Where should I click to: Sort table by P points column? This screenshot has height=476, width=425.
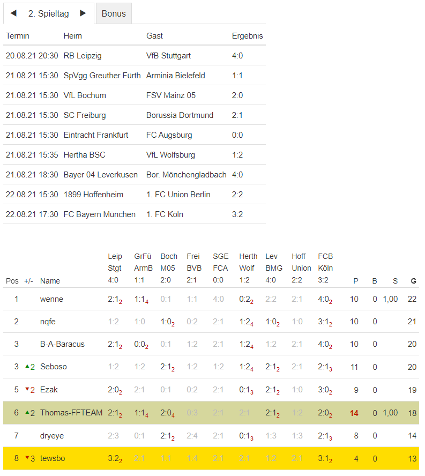(355, 281)
